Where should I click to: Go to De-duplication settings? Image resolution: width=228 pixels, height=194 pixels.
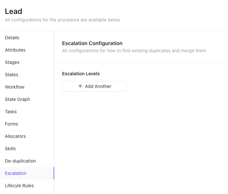(x=27, y=161)
